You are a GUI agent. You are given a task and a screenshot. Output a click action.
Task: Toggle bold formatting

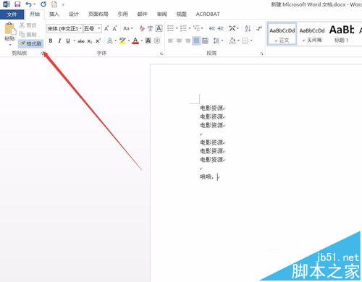(51, 41)
